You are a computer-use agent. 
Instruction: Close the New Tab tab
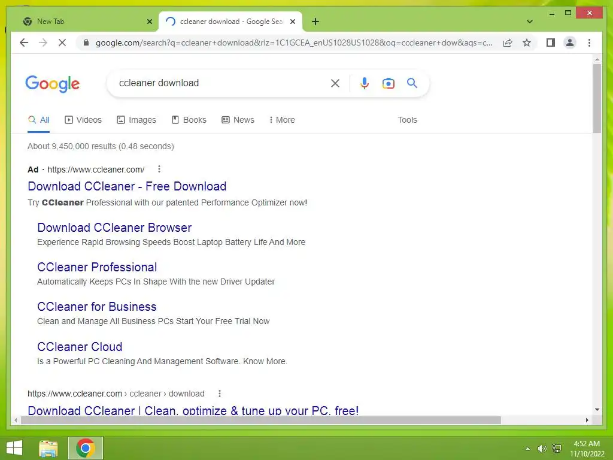[x=149, y=22]
